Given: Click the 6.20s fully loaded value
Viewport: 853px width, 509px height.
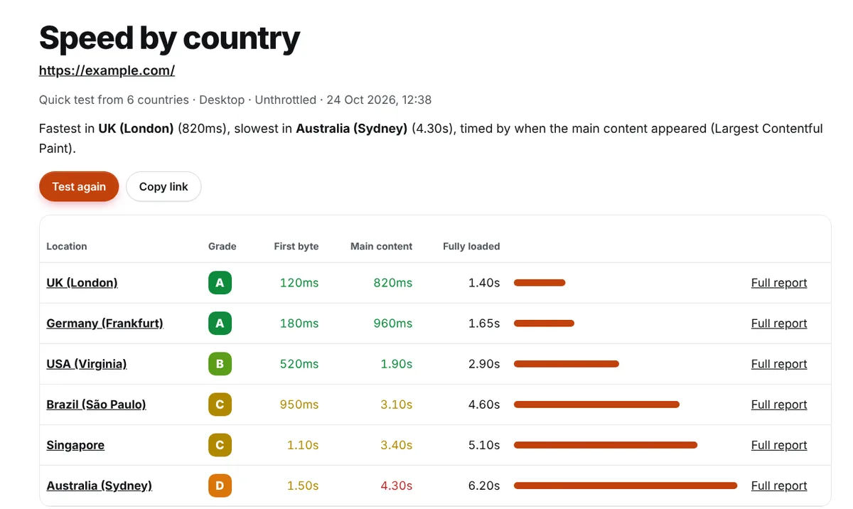Looking at the screenshot, I should click(x=484, y=486).
